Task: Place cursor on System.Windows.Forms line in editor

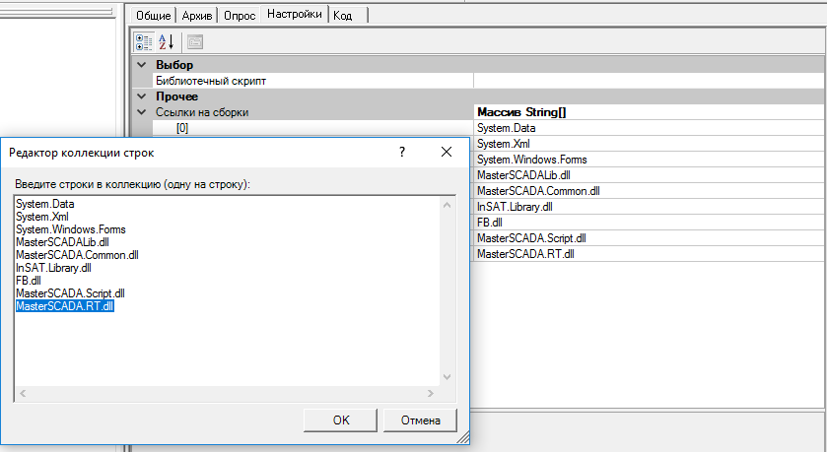Action: tap(71, 229)
